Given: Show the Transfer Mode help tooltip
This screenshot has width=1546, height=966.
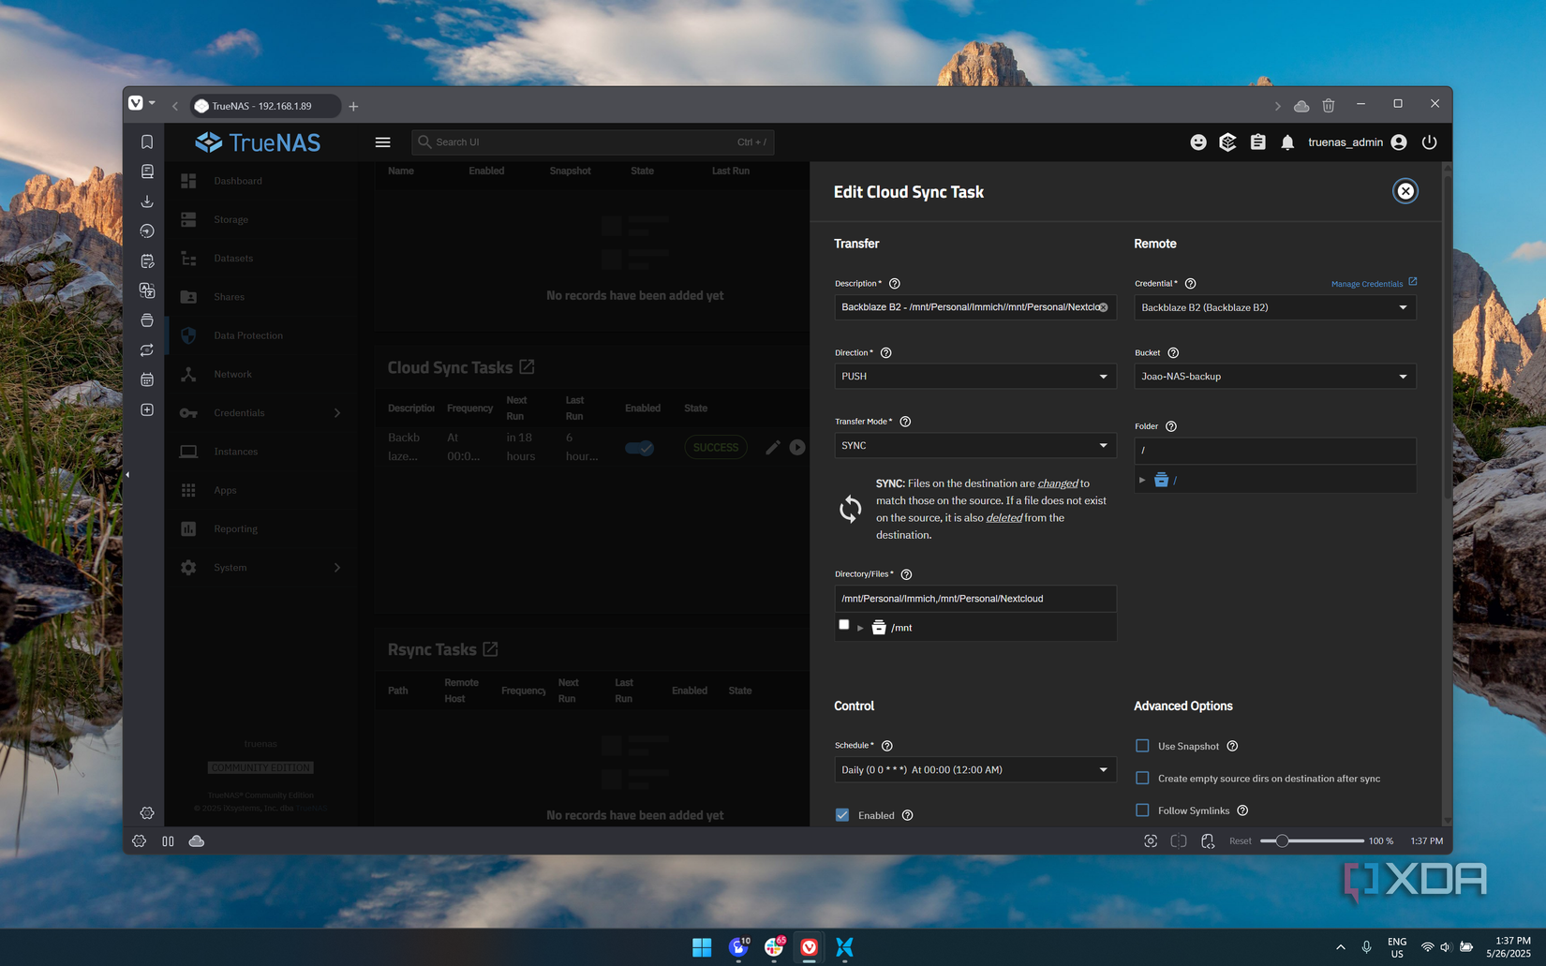Looking at the screenshot, I should pyautogui.click(x=905, y=422).
